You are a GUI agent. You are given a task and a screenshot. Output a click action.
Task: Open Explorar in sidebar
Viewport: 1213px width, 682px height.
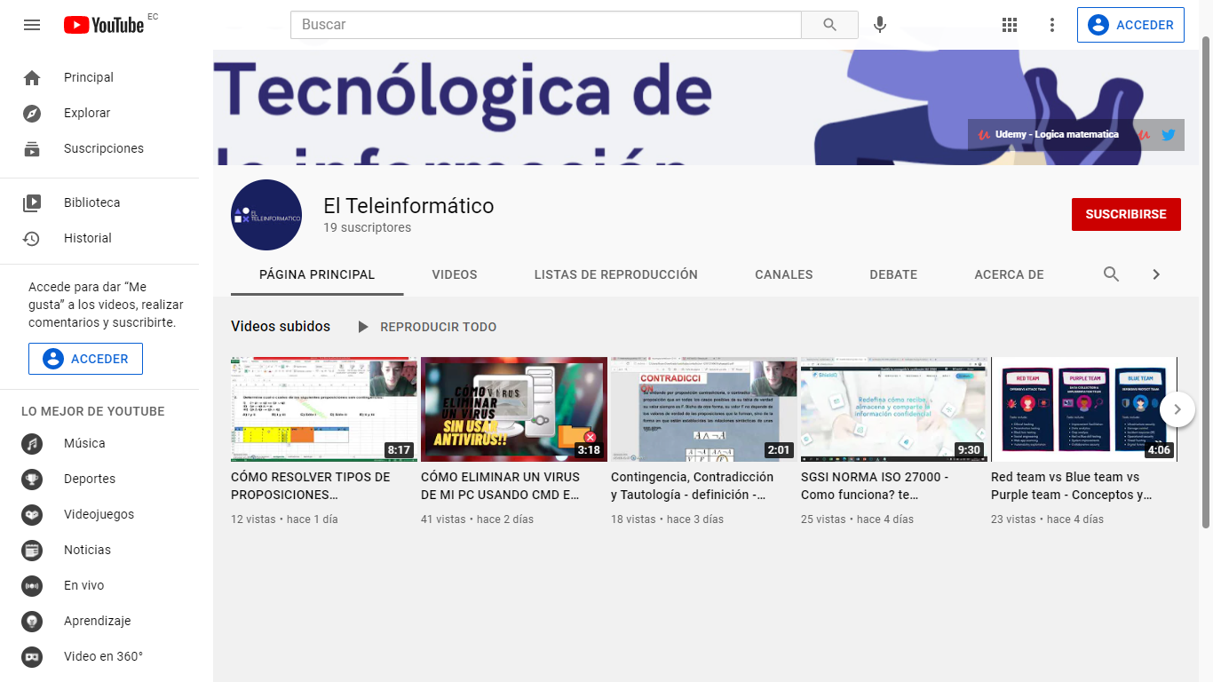(x=99, y=114)
